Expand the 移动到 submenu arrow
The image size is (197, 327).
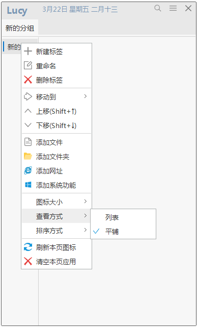(86, 96)
